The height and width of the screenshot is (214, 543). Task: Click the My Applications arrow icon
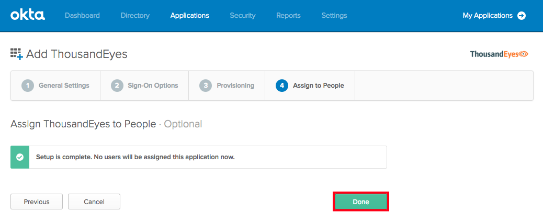coord(521,16)
